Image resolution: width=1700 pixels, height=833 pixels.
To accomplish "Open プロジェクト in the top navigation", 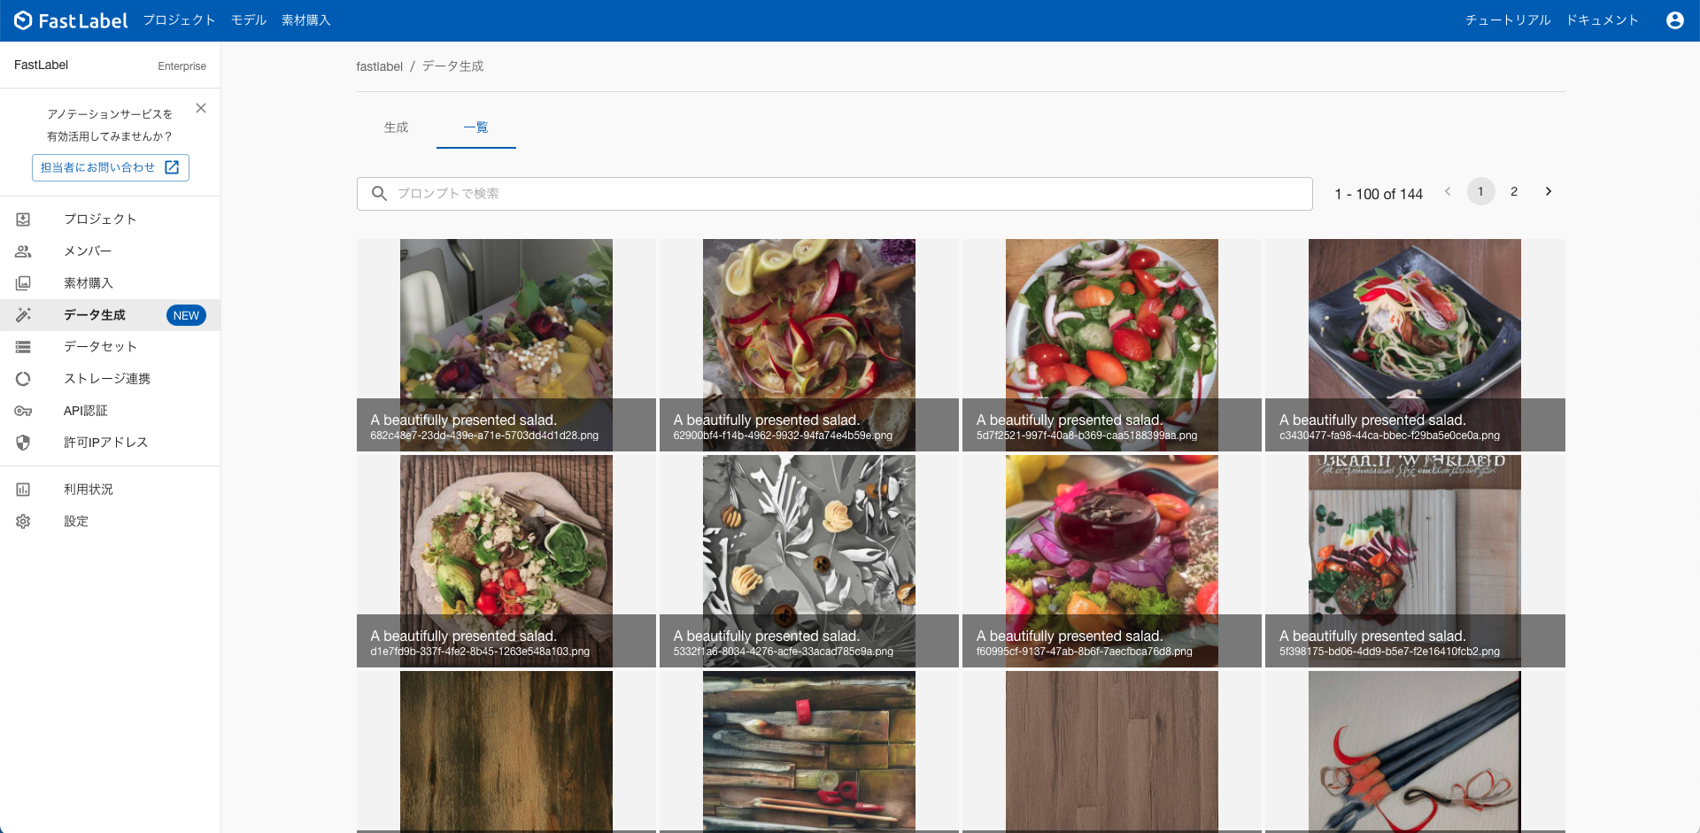I will click(x=179, y=20).
